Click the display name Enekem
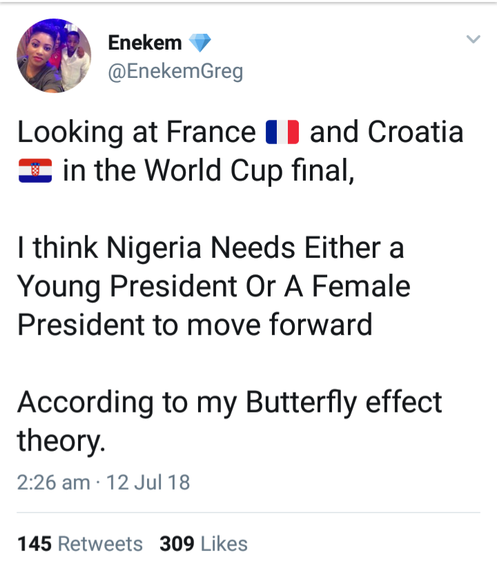Viewport: 497px width, 569px height. pos(145,43)
